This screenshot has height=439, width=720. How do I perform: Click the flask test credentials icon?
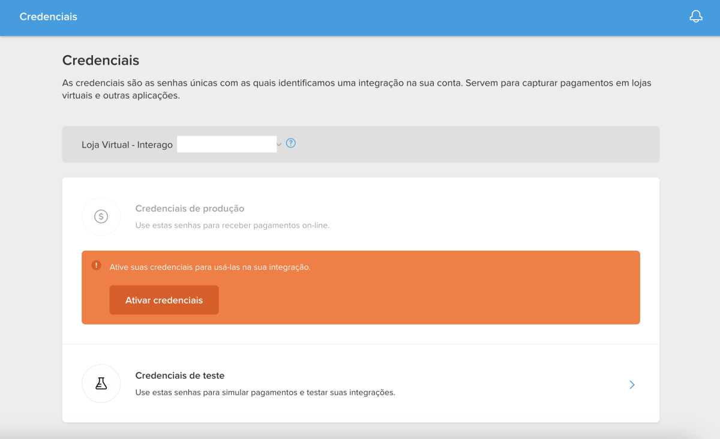point(101,384)
